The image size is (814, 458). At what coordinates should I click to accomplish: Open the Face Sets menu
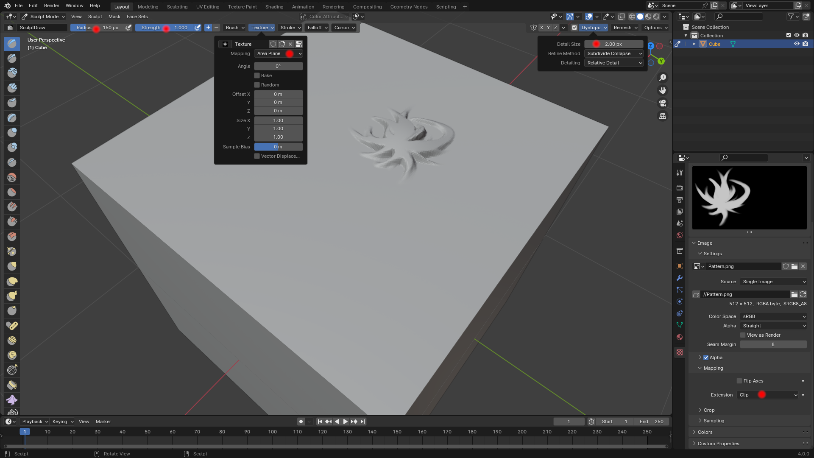[x=137, y=17]
